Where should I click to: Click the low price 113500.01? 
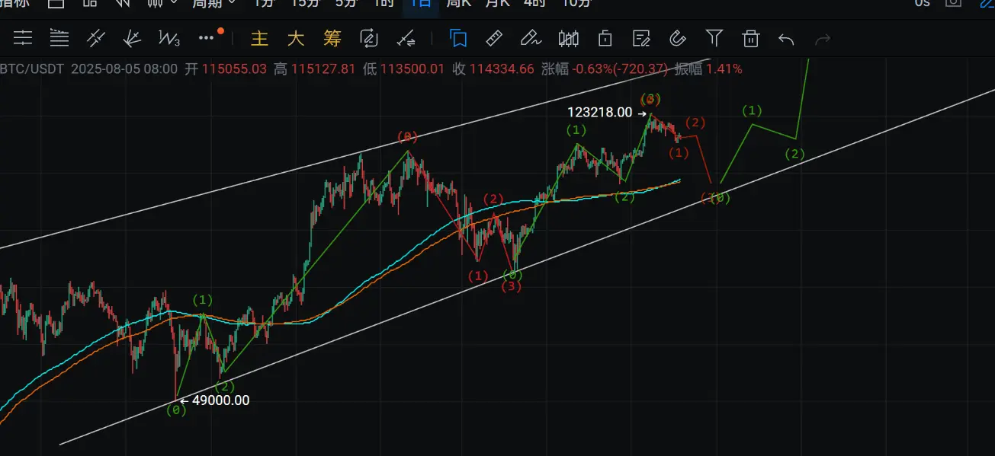click(413, 69)
